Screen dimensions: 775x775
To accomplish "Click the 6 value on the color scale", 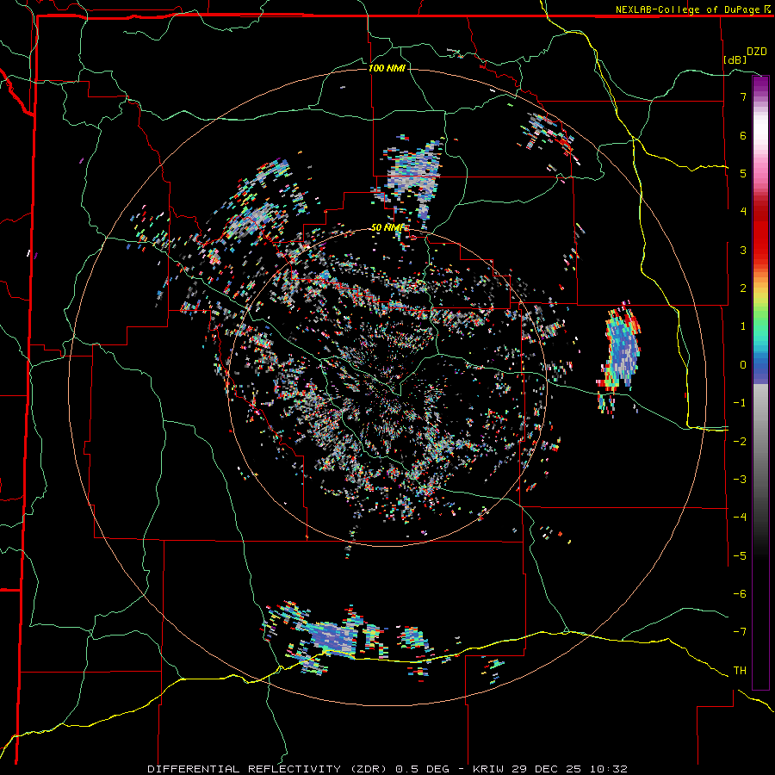I will click(x=743, y=135).
